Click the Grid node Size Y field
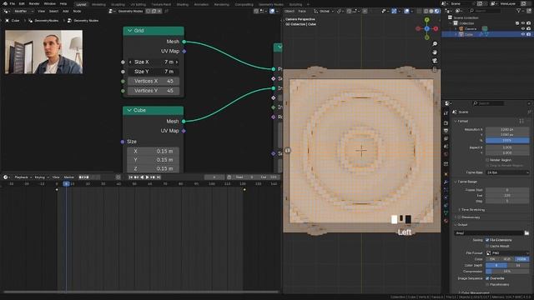The width and height of the screenshot is (534, 300). 154,72
